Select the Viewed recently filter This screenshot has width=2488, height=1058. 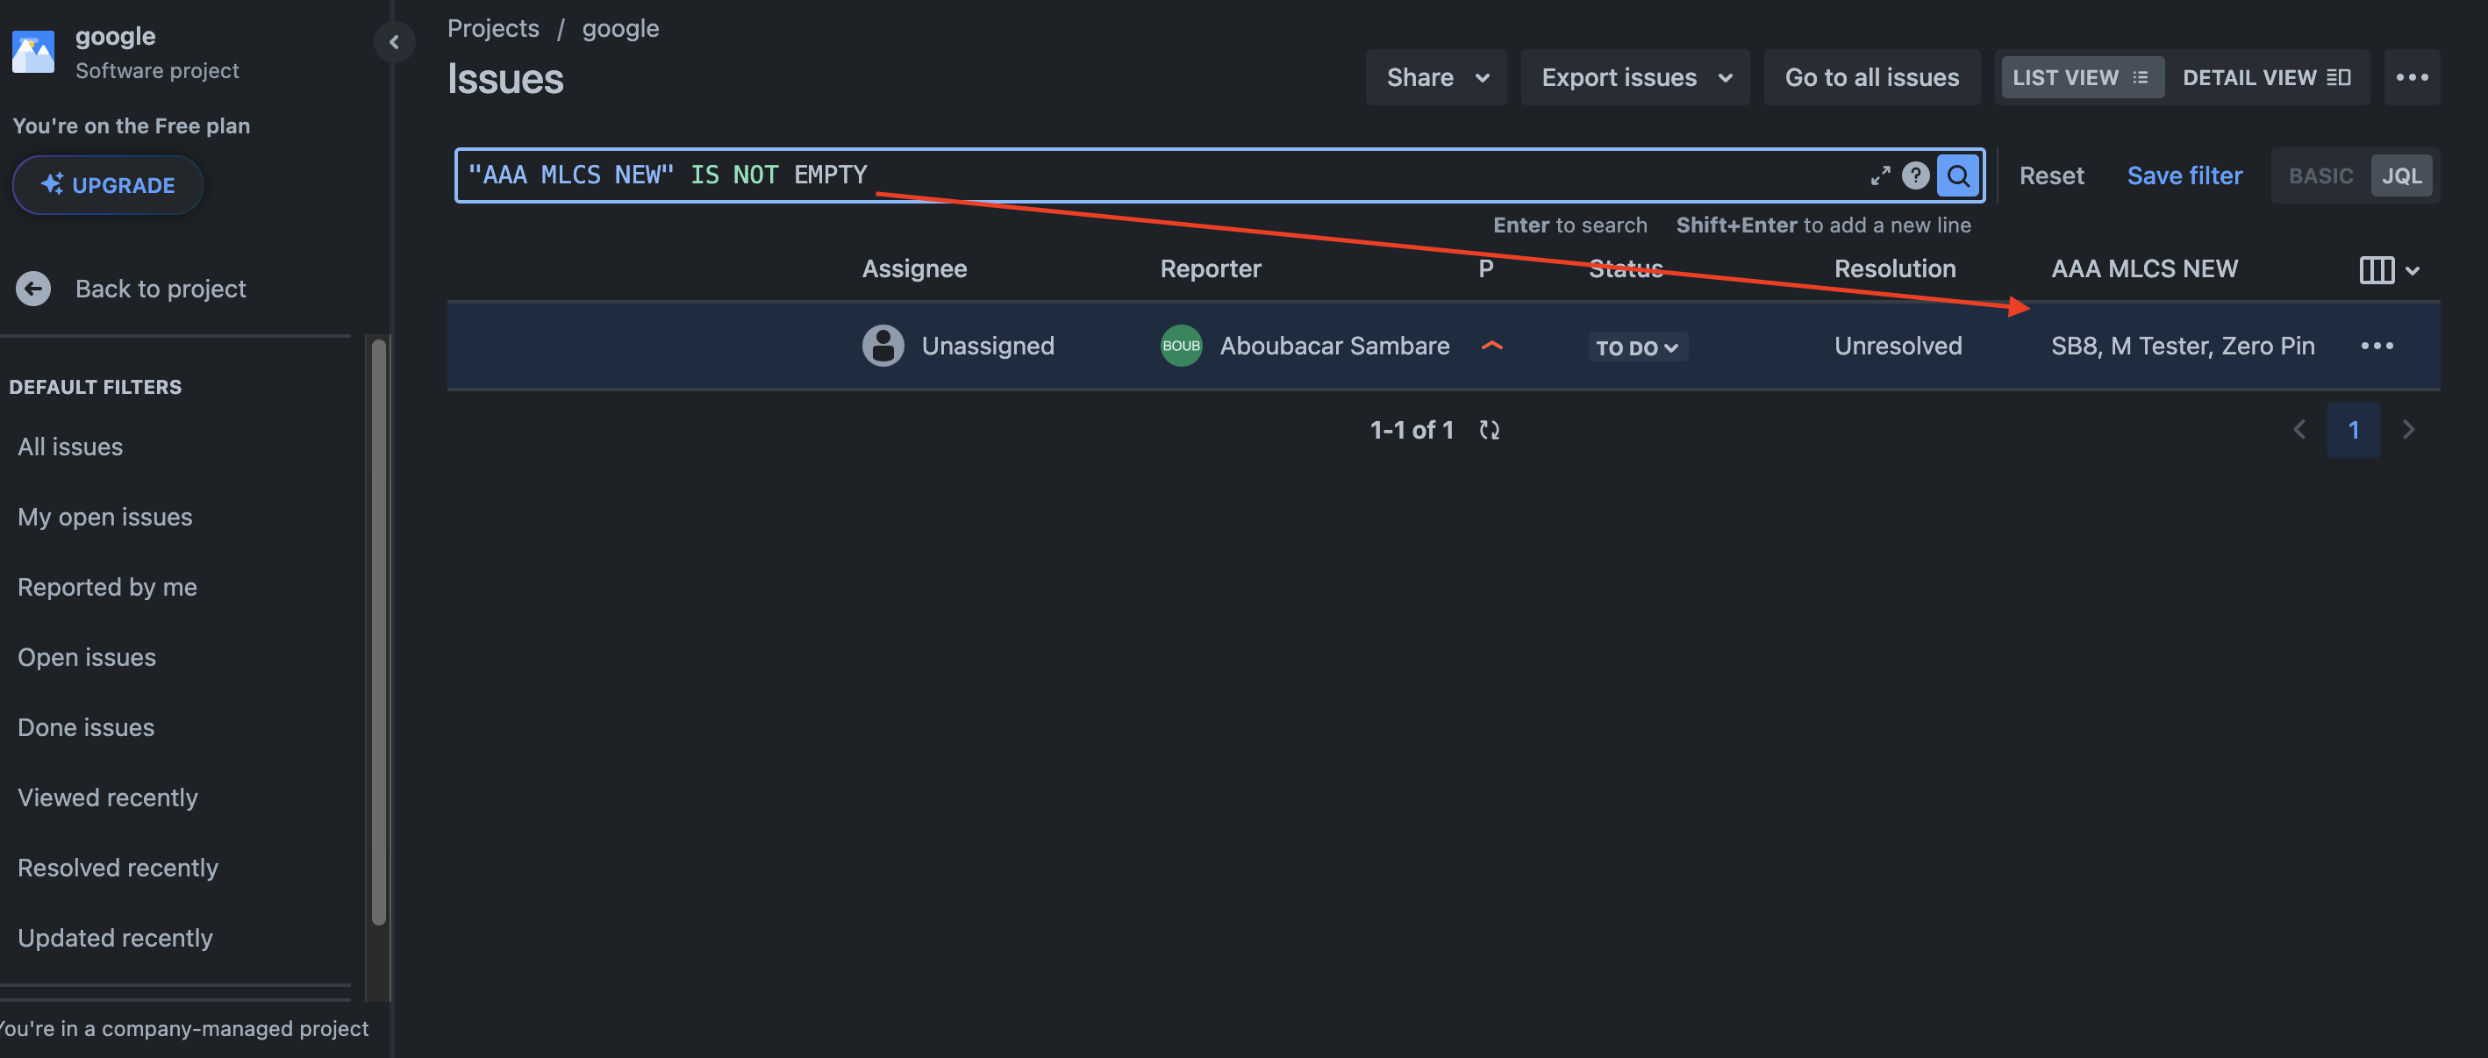pos(107,797)
